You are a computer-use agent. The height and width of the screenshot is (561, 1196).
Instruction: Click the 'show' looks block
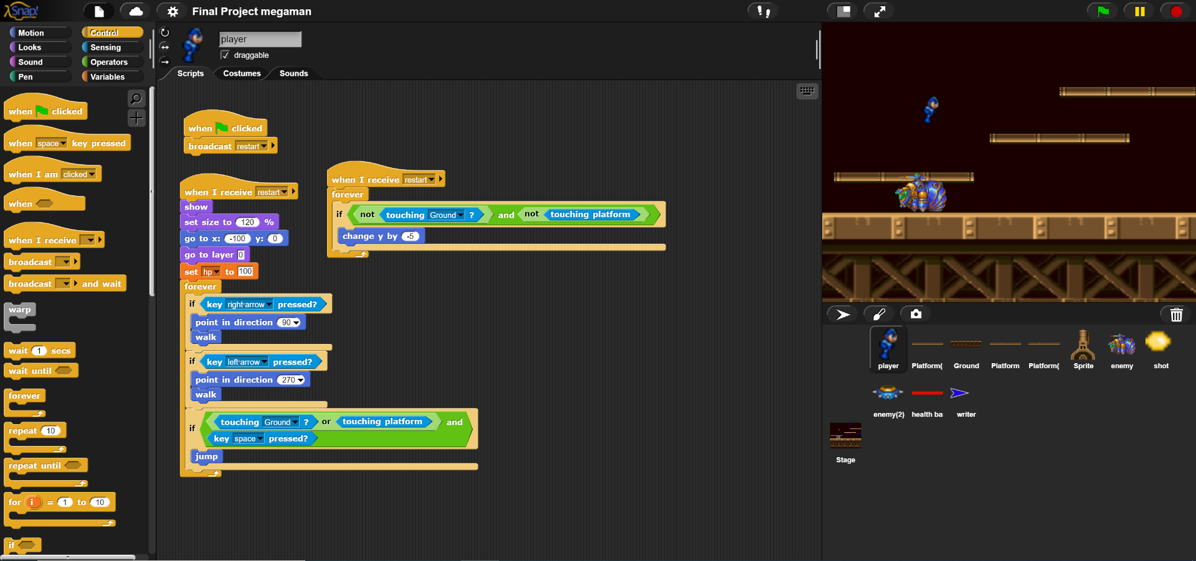click(x=196, y=207)
